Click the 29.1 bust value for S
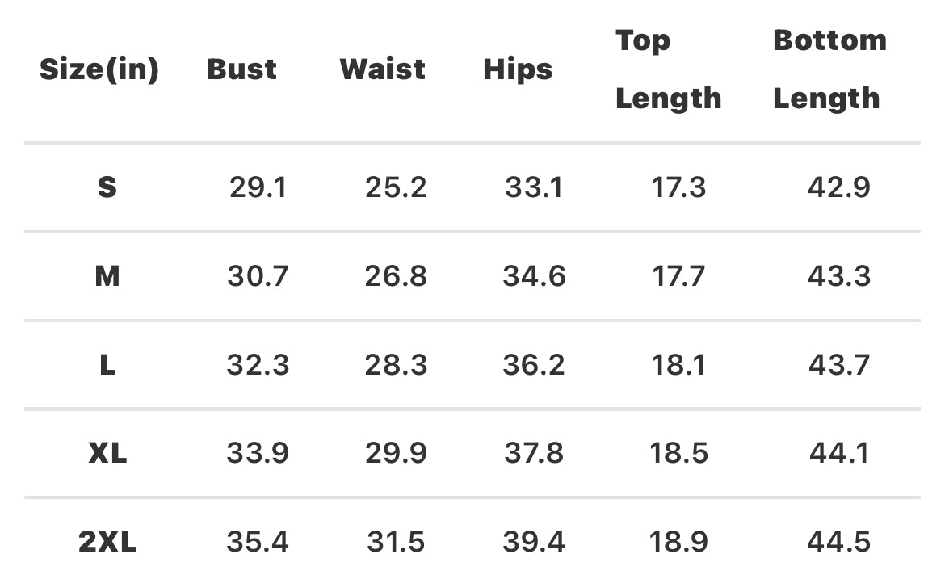This screenshot has width=945, height=579. click(258, 188)
